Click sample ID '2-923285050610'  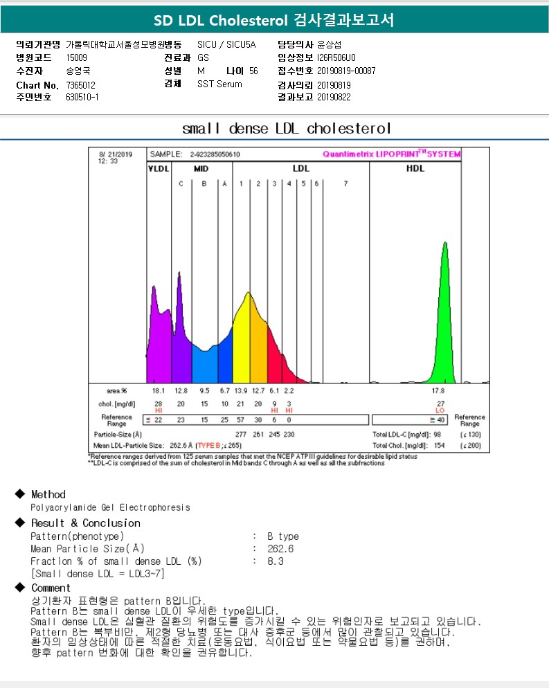(x=215, y=154)
